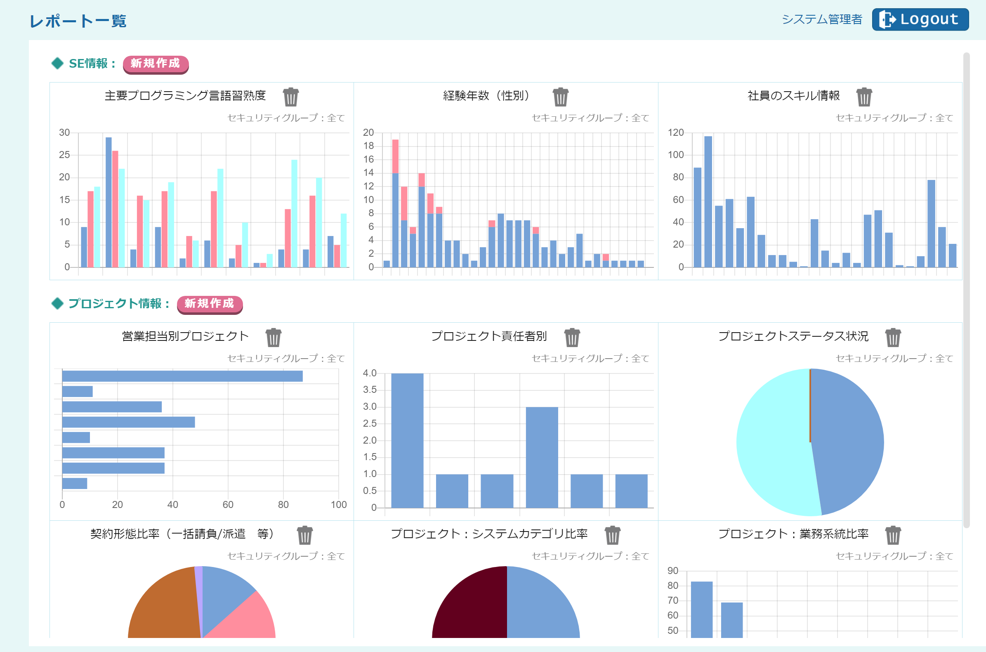Click the システム管理者 user link
The image size is (986, 652).
(821, 19)
